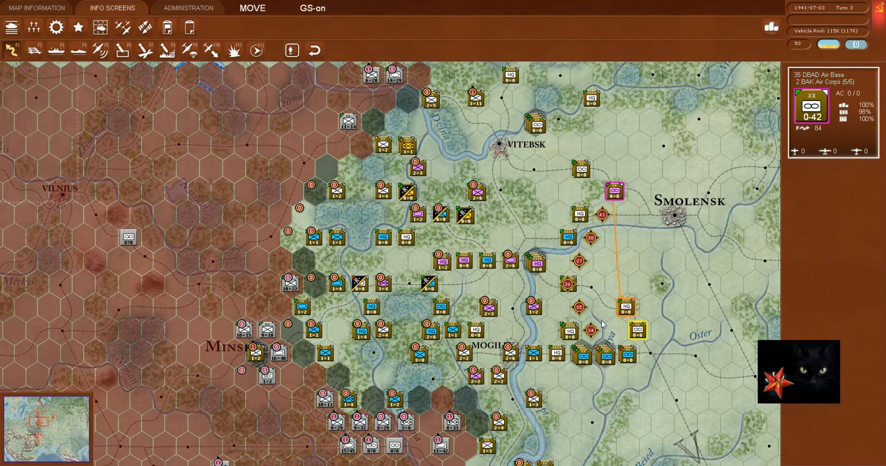Screen dimensions: 886x466
Task: Switch to the MAP INFORMATION tab
Action: tap(37, 8)
